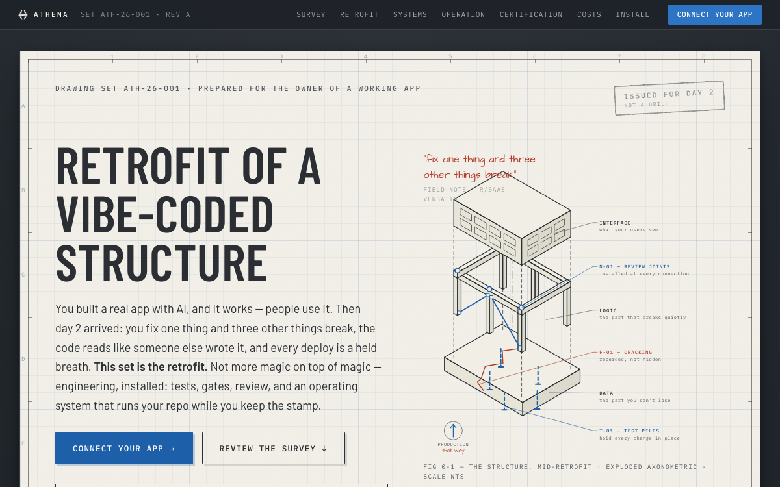Click the T-01 Test Piles callout label
The image size is (780, 487).
[x=629, y=431]
